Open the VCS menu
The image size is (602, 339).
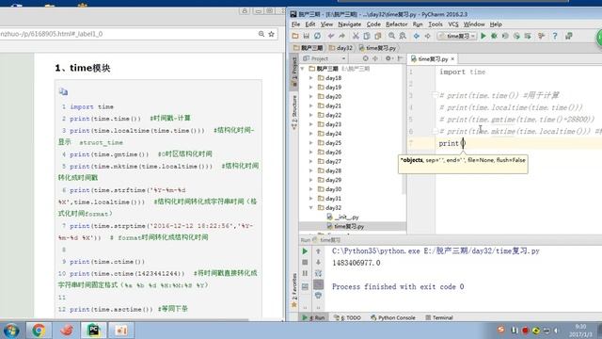(x=453, y=24)
